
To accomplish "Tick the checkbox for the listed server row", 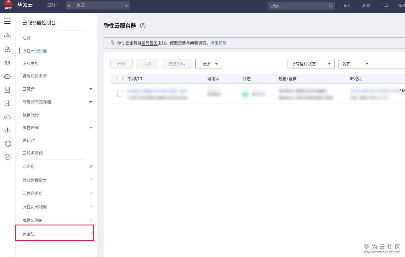I will [x=119, y=94].
